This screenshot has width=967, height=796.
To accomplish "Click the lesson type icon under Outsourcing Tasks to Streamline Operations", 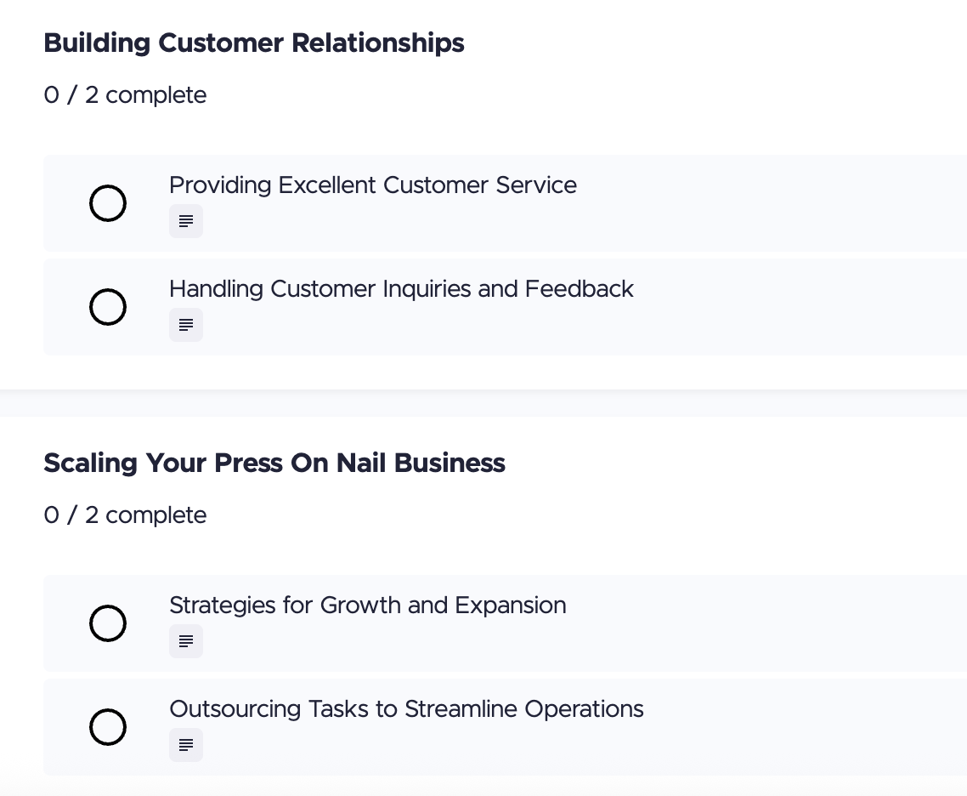I will (x=186, y=745).
